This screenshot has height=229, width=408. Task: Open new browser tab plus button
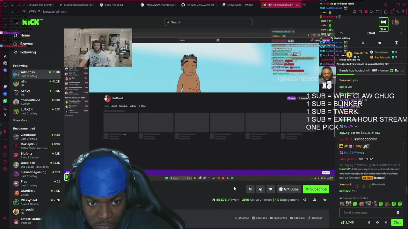(304, 5)
